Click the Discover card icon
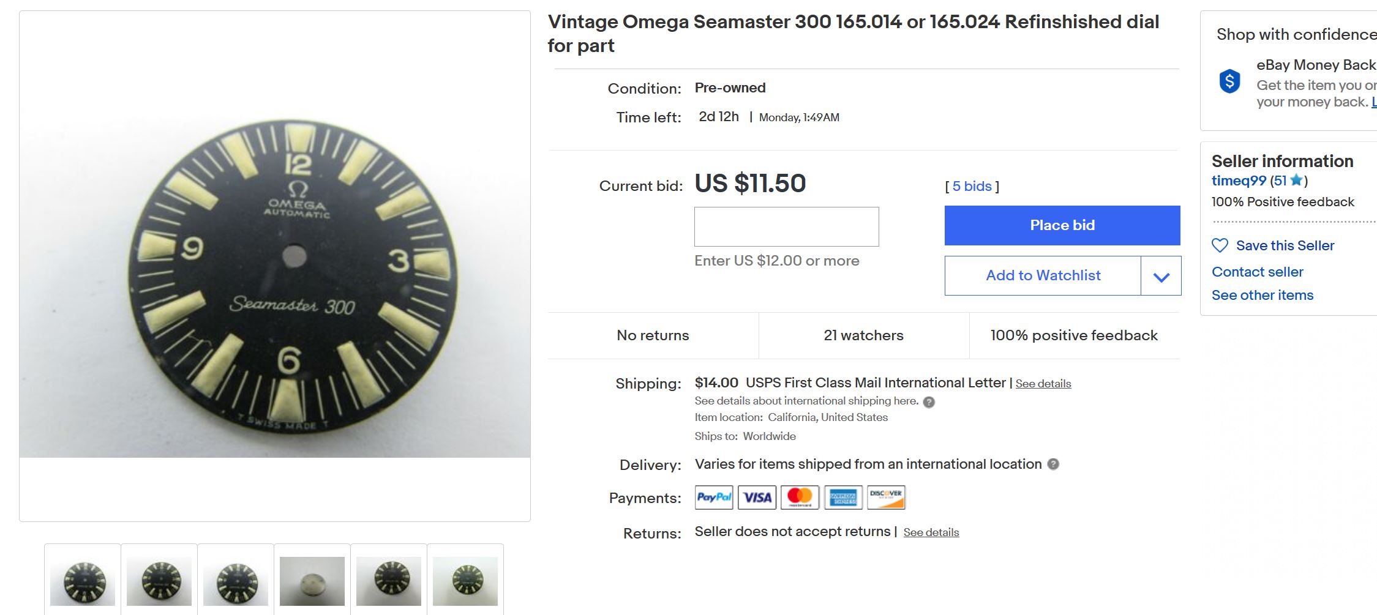1377x615 pixels. click(x=886, y=498)
